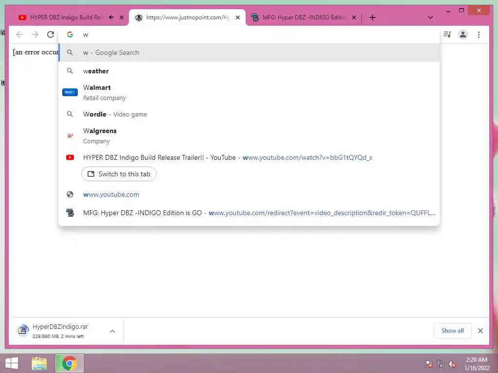The height and width of the screenshot is (373, 498).
Task: Select the justnopoint.com tab
Action: click(187, 17)
